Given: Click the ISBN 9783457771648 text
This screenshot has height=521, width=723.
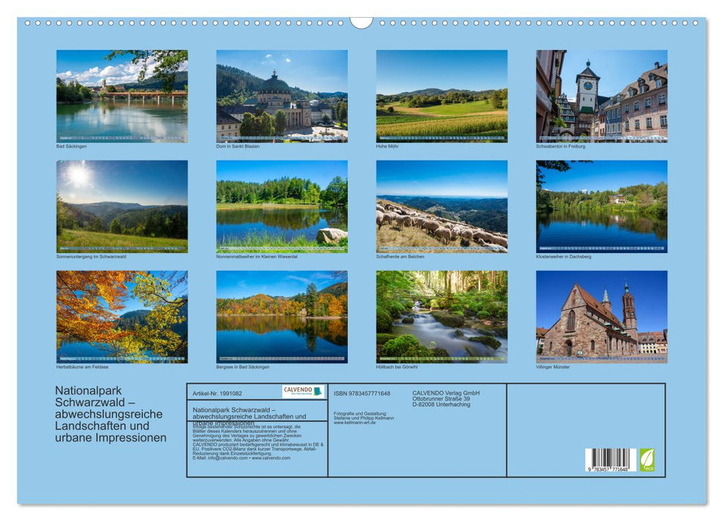Looking at the screenshot, I should pyautogui.click(x=362, y=393).
